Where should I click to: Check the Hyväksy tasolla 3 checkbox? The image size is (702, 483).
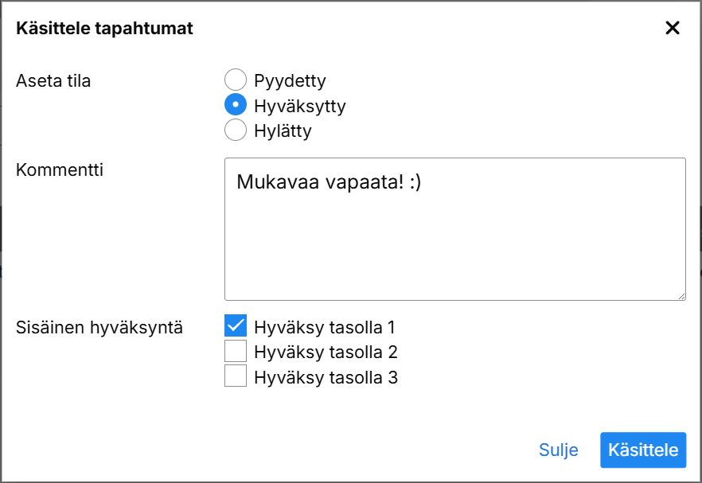(236, 376)
